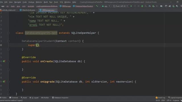Click the CRLF line separator status entry

(163, 101)
